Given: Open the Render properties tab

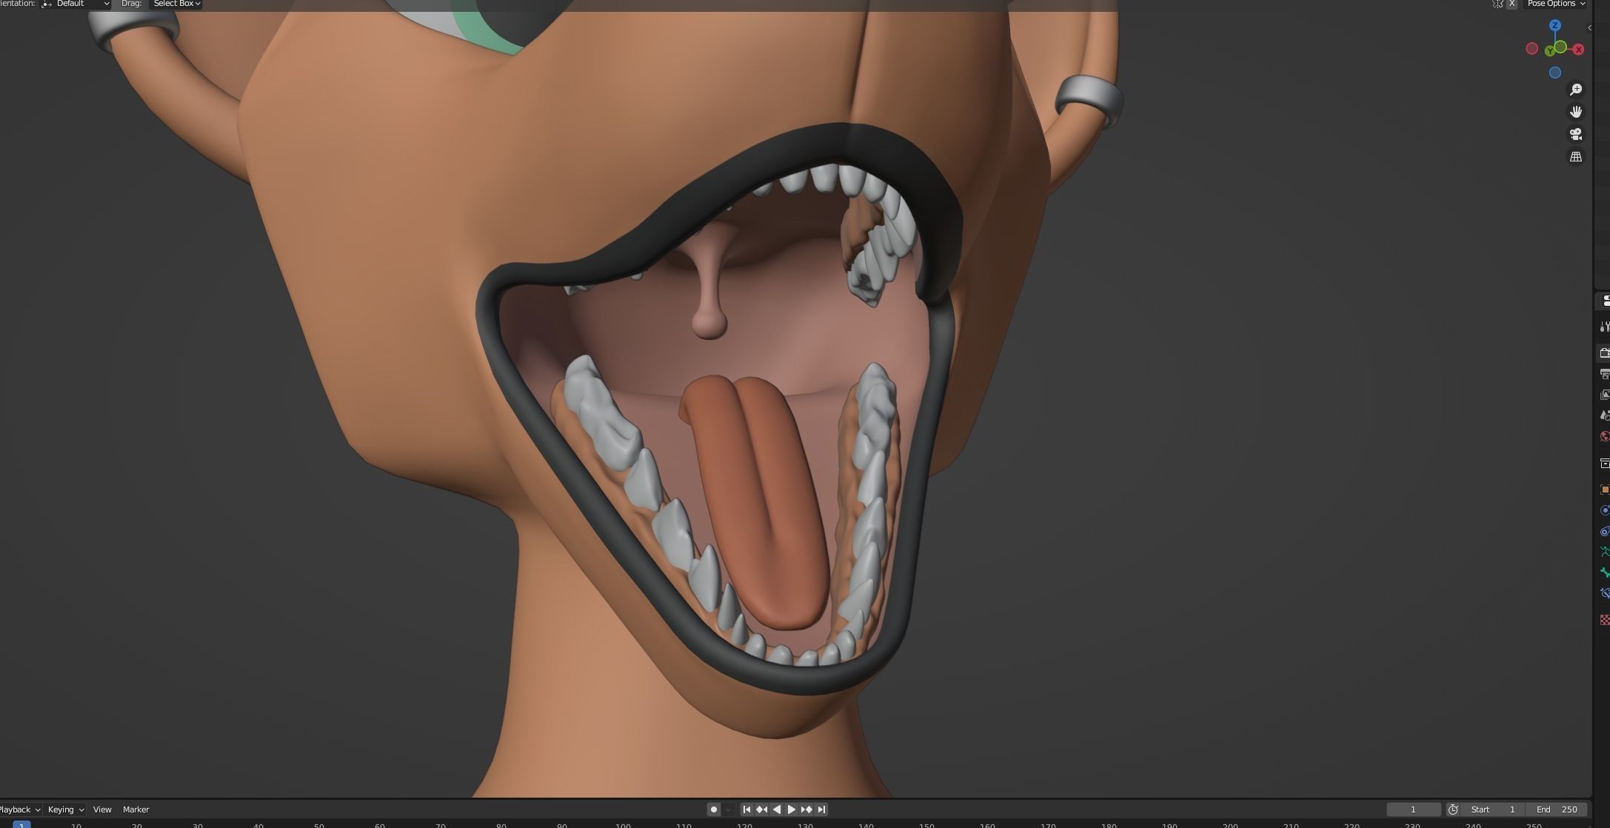Looking at the screenshot, I should point(1604,353).
